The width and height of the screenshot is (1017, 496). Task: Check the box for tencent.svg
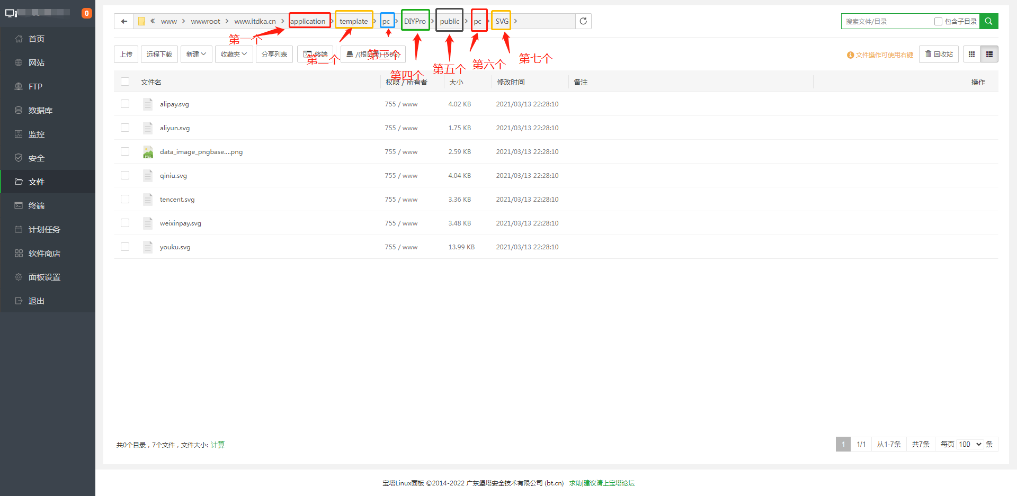coord(125,199)
